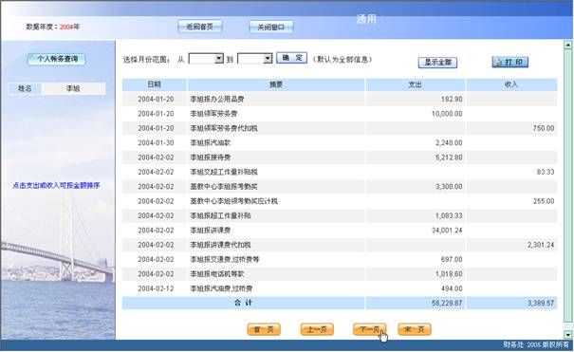Select the 2004-01-30 汽油款 row
574x352 pixels.
point(340,142)
